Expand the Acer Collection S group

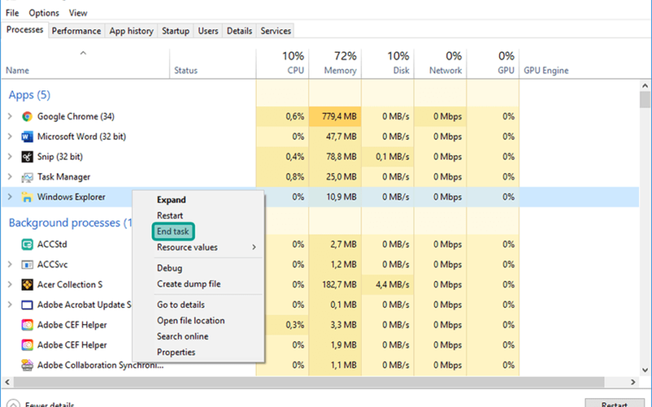point(10,284)
